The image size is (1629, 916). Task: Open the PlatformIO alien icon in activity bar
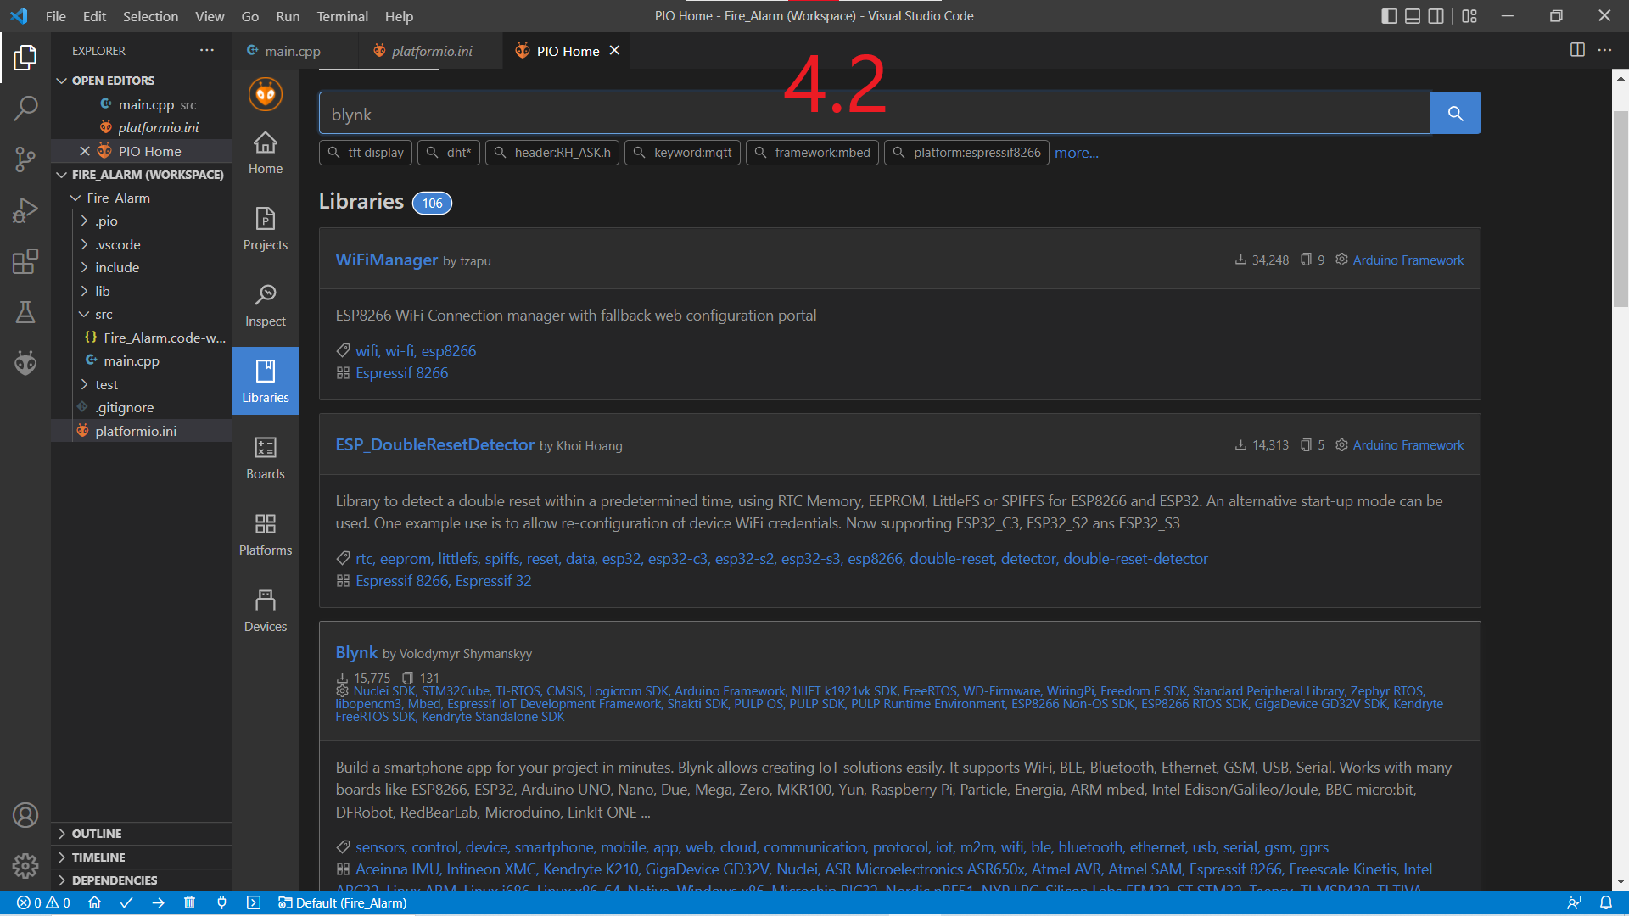tap(25, 363)
